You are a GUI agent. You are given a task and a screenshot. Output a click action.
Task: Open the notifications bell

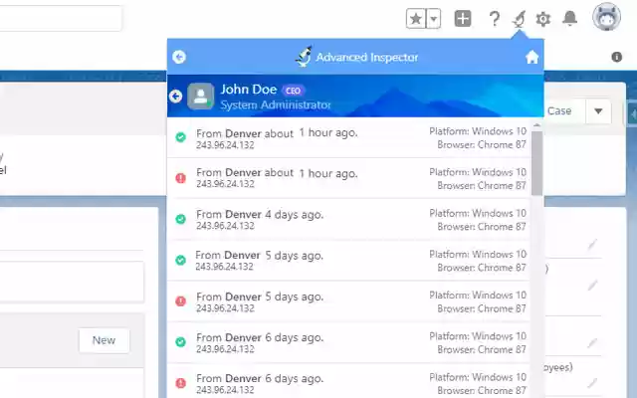[570, 18]
